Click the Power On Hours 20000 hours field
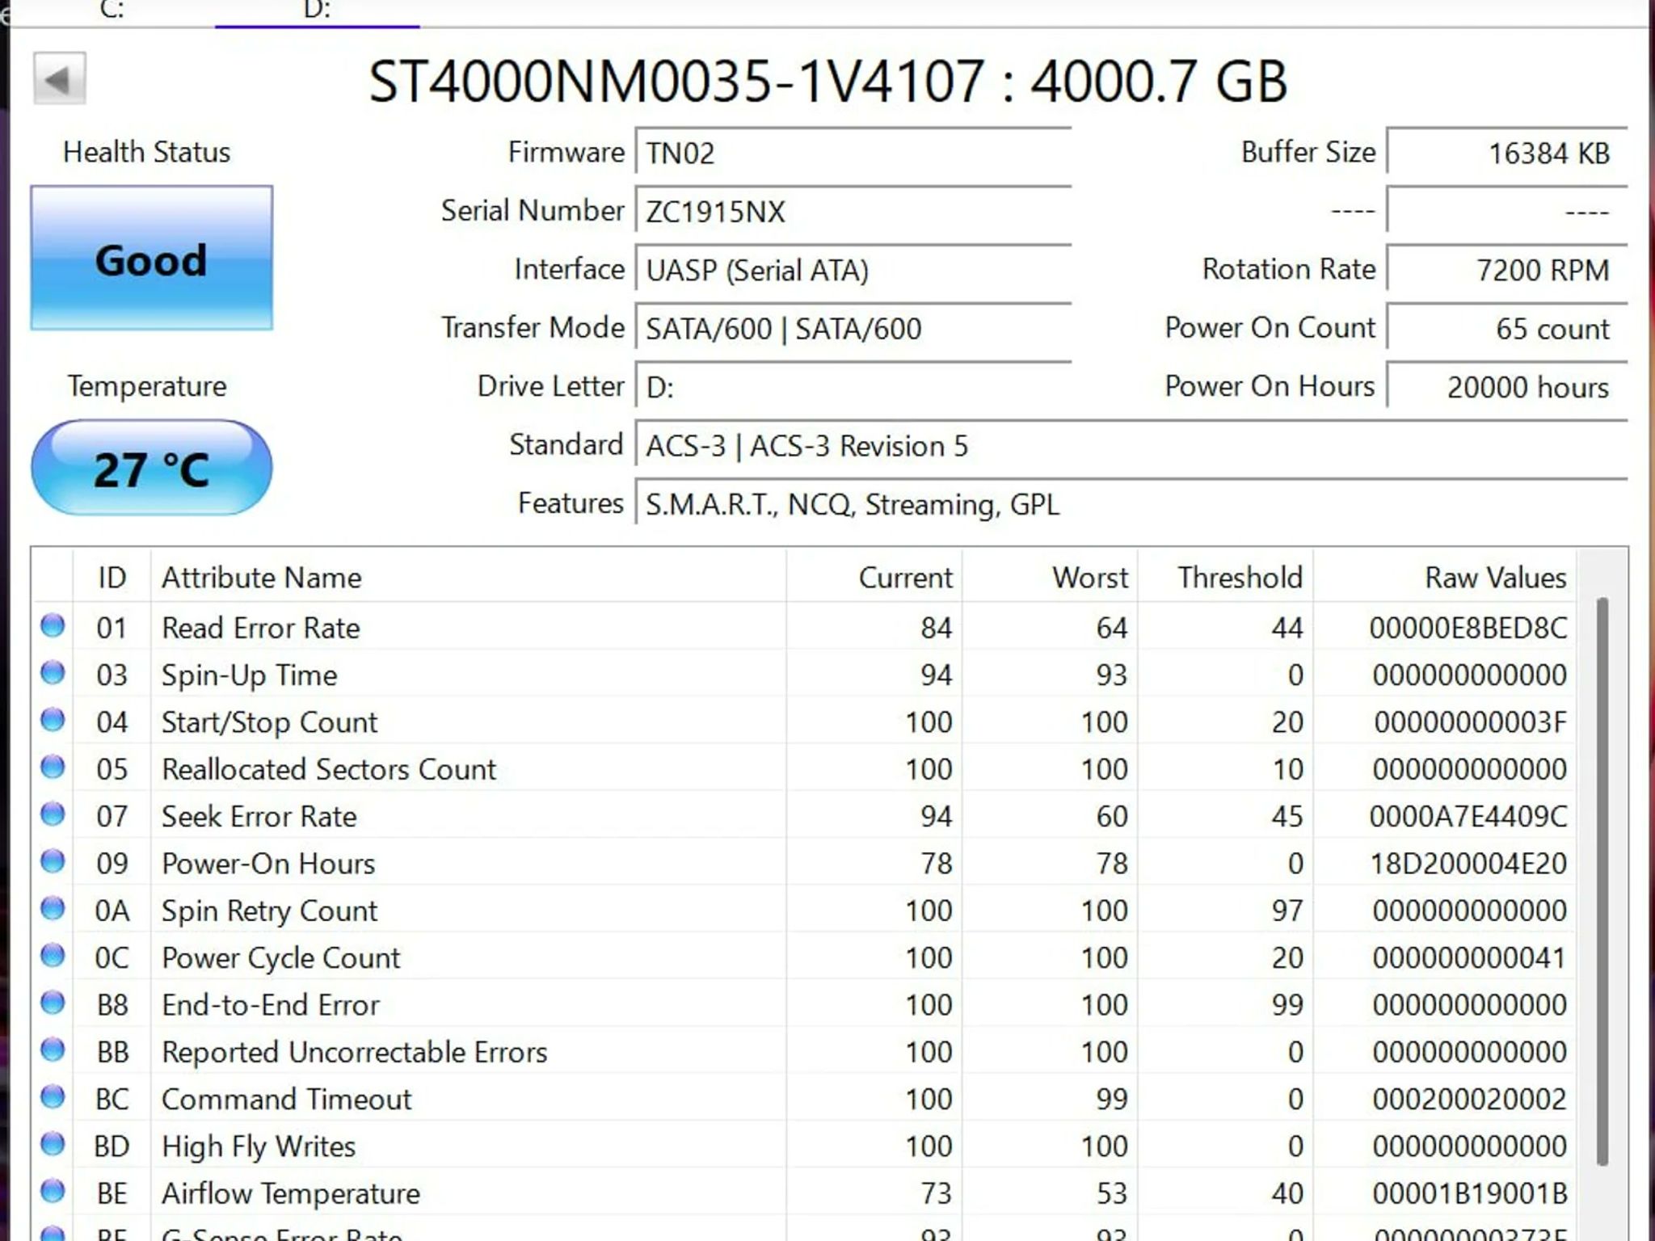The image size is (1655, 1241). pos(1507,385)
